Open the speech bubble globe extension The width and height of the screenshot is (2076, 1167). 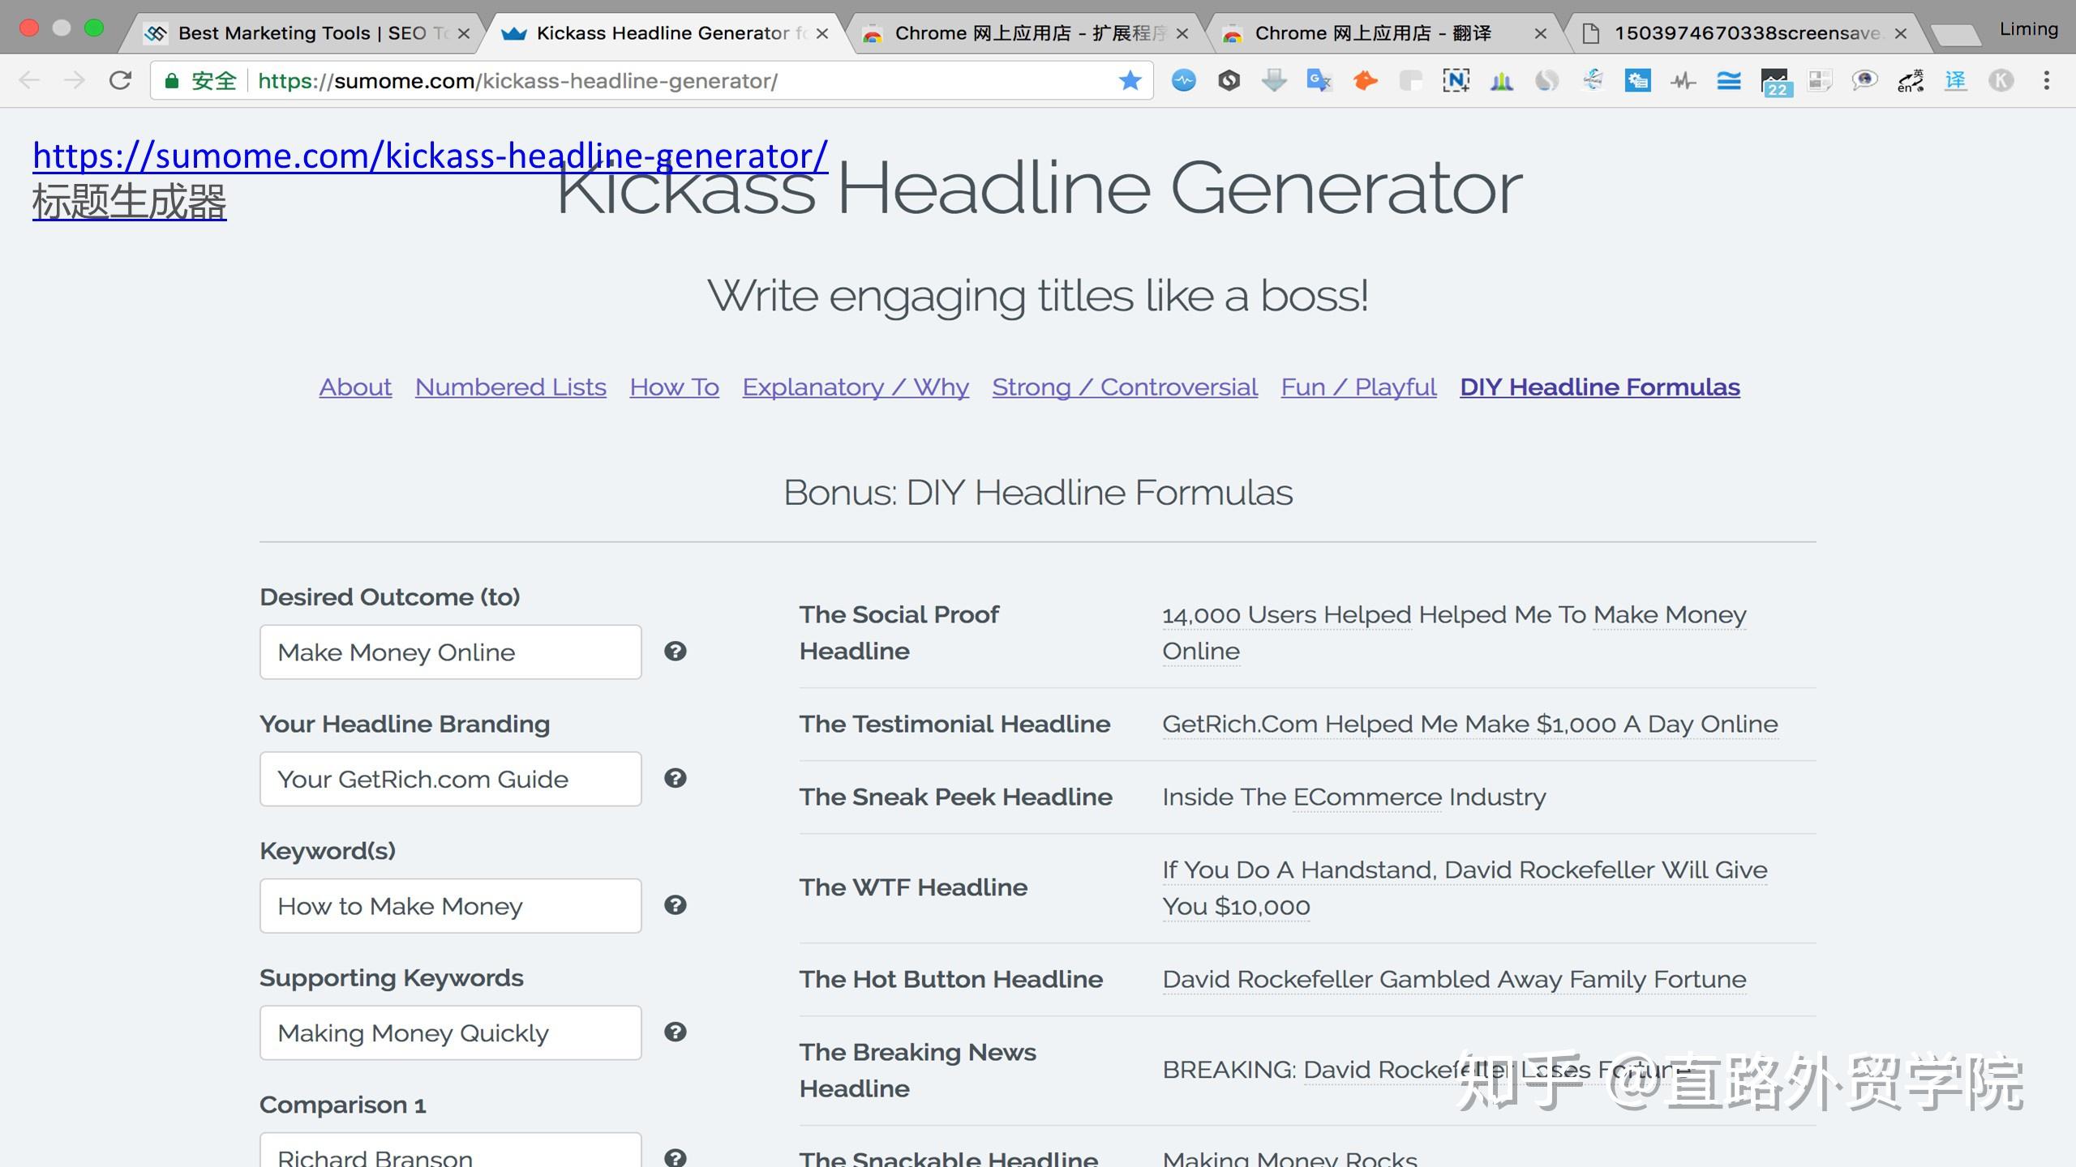[x=1864, y=80]
